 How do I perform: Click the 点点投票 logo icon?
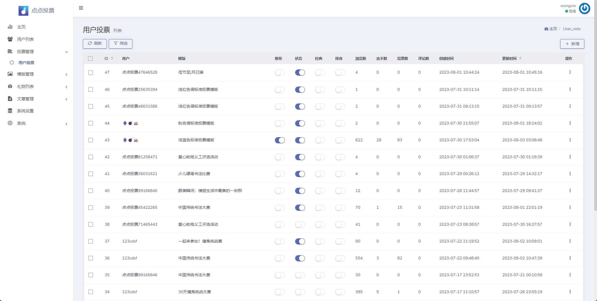(23, 11)
